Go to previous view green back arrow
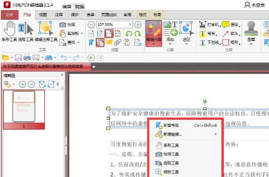 (91, 58)
